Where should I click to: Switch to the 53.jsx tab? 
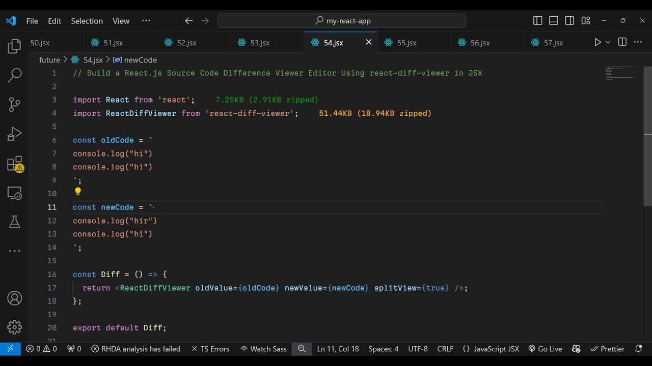pos(267,43)
